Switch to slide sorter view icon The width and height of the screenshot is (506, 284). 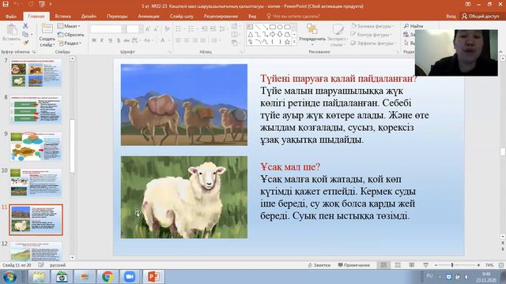[x=398, y=265]
